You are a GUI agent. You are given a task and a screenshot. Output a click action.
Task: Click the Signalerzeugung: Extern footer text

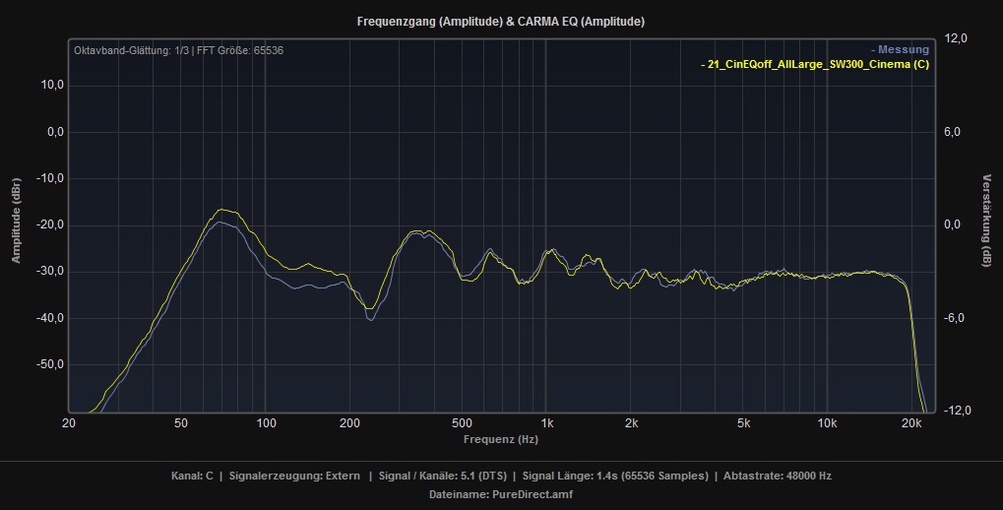click(x=300, y=476)
